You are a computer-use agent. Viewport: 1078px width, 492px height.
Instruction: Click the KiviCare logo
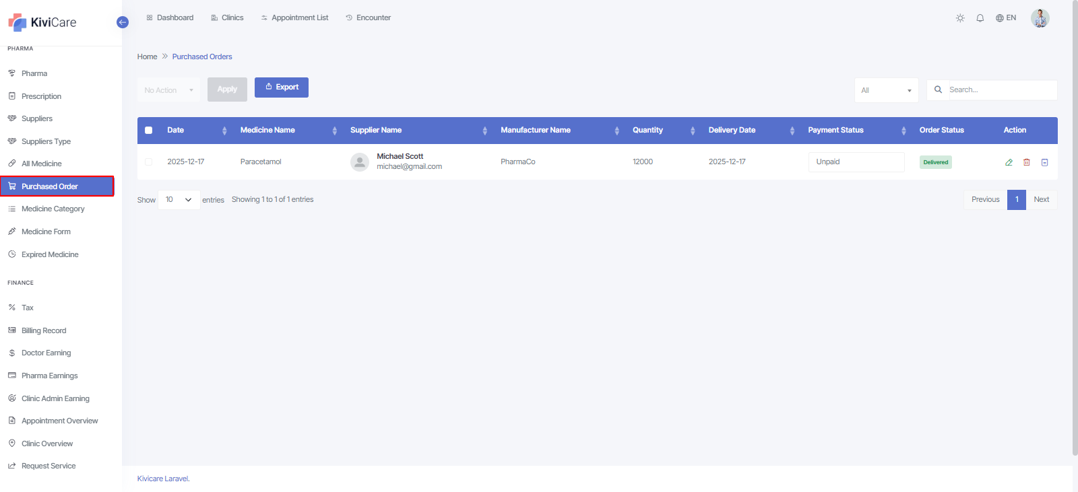tap(42, 22)
